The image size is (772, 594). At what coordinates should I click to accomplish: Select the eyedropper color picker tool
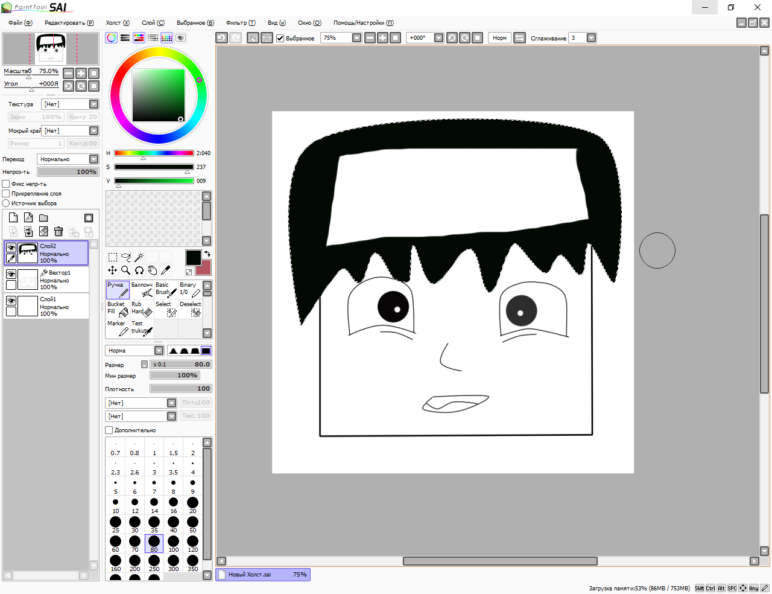click(x=166, y=270)
